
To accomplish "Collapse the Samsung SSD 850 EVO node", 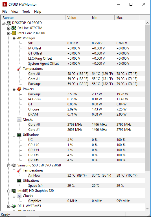I will coord(9,166).
